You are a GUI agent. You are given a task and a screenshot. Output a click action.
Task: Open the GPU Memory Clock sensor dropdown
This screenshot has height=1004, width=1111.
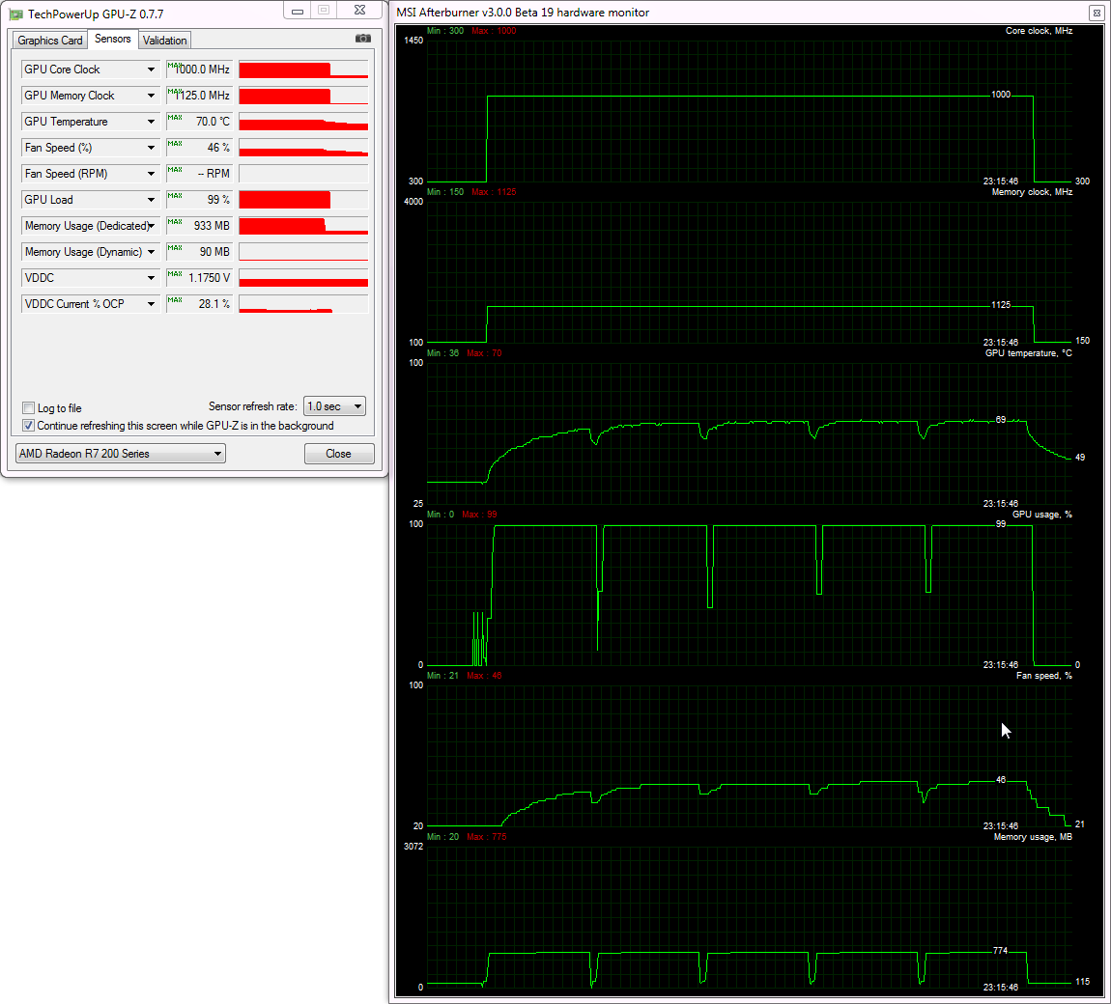point(151,96)
